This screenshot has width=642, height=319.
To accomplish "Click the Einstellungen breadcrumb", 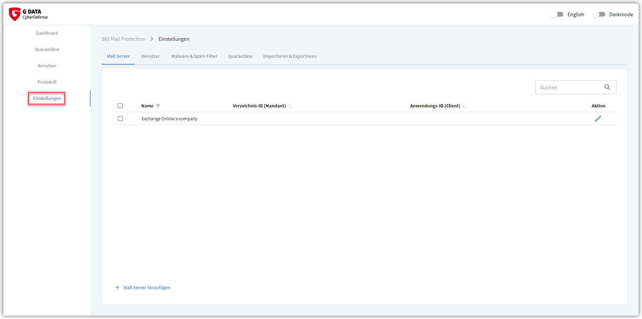I will click(x=174, y=39).
